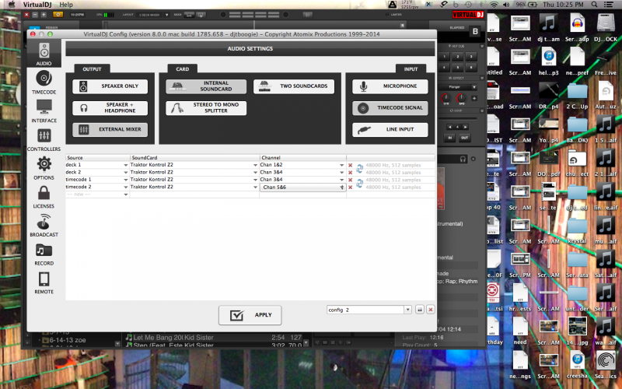Open Notification Center list icon
This screenshot has width=622, height=389.
point(609,5)
